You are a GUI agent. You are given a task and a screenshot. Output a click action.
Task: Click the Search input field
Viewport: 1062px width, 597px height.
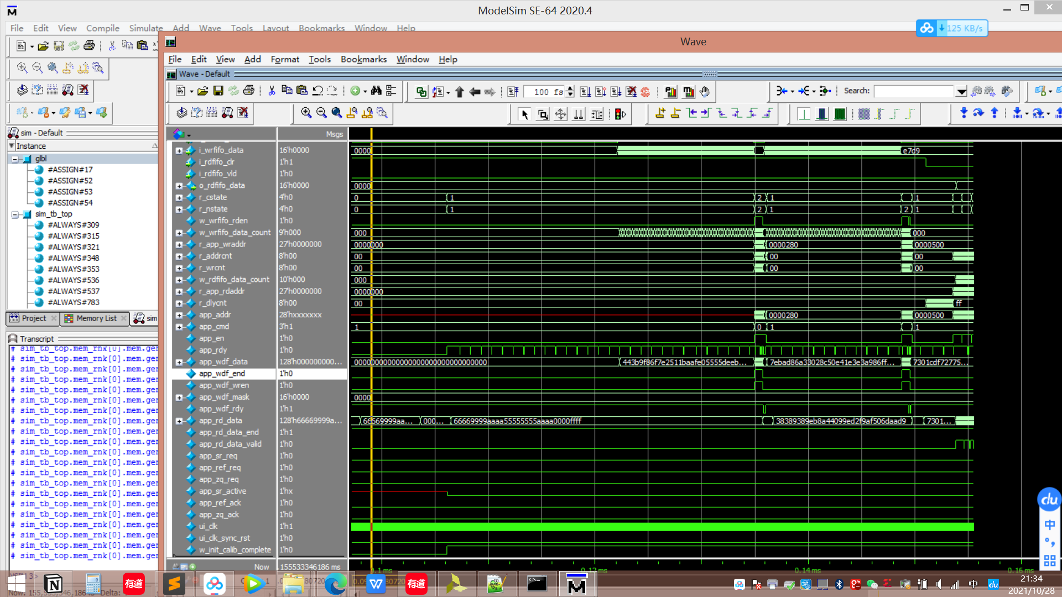click(914, 92)
